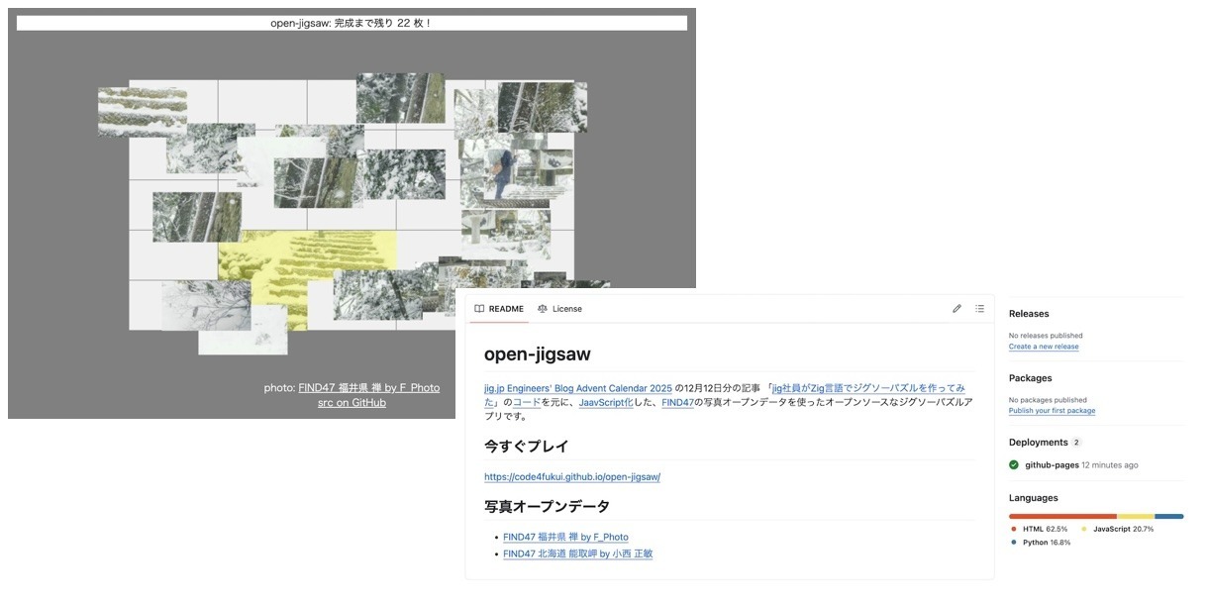This screenshot has height=604, width=1208.
Task: Switch to the README tab
Action: click(505, 309)
